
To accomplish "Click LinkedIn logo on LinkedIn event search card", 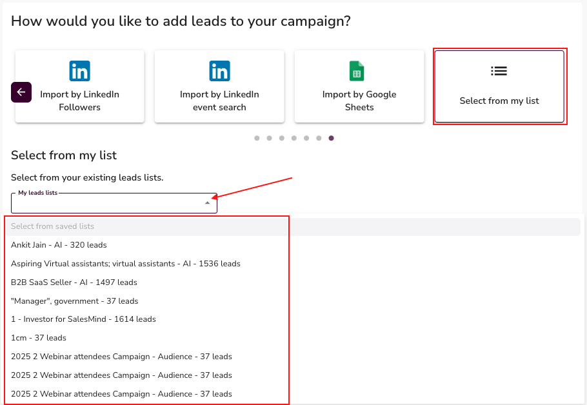I will (219, 71).
